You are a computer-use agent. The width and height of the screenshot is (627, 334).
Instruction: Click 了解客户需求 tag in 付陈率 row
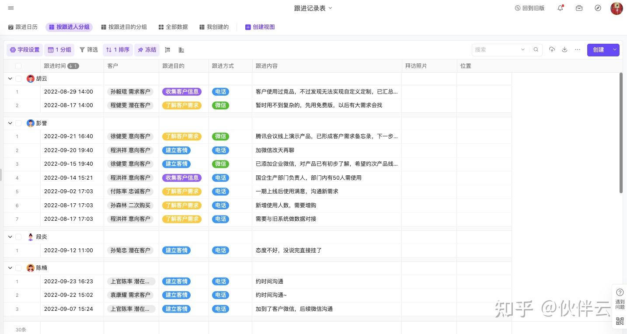tap(182, 191)
